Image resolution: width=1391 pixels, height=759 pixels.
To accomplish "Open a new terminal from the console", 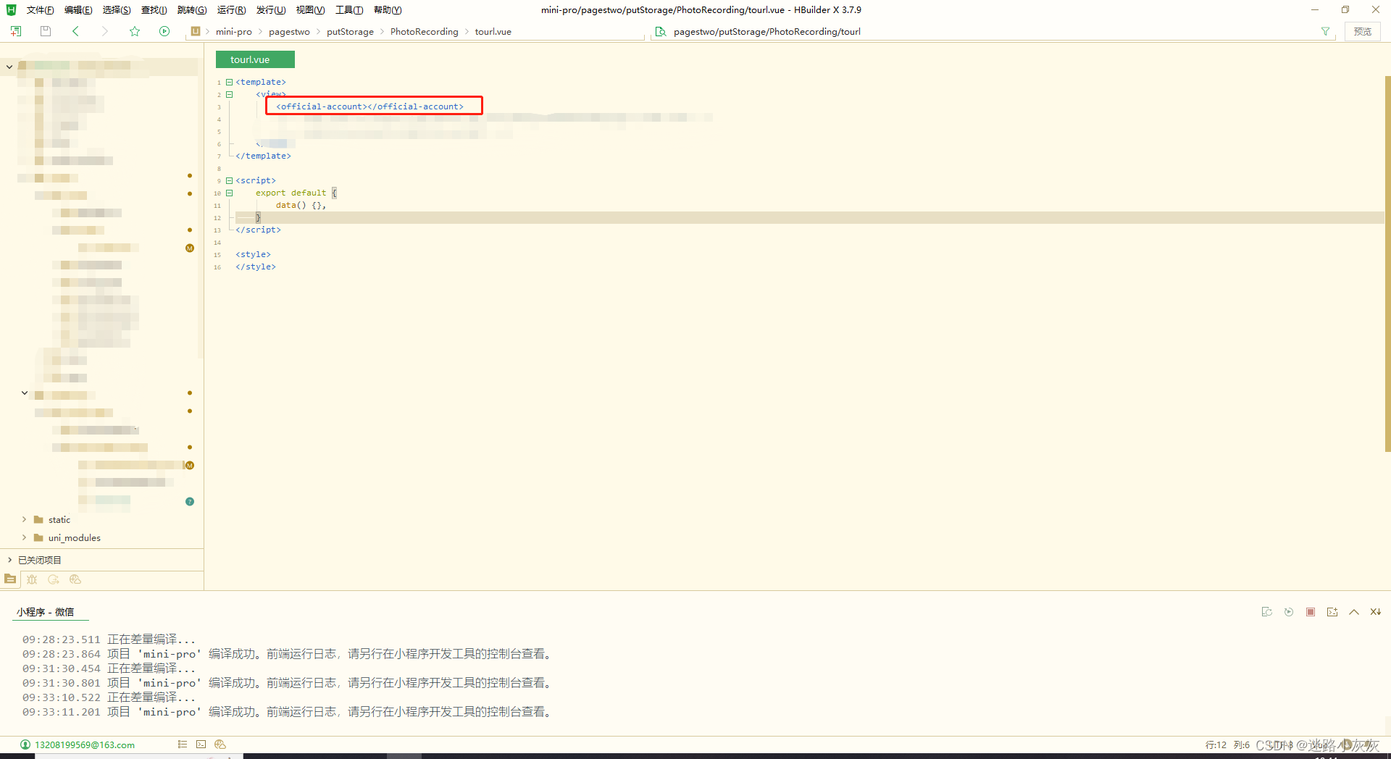I will click(1332, 612).
